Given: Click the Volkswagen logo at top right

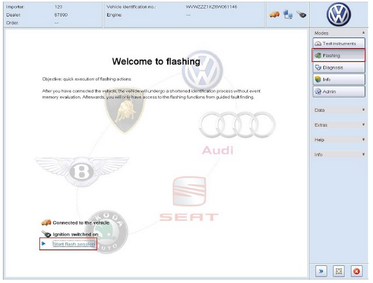Looking at the screenshot, I should click(x=338, y=15).
